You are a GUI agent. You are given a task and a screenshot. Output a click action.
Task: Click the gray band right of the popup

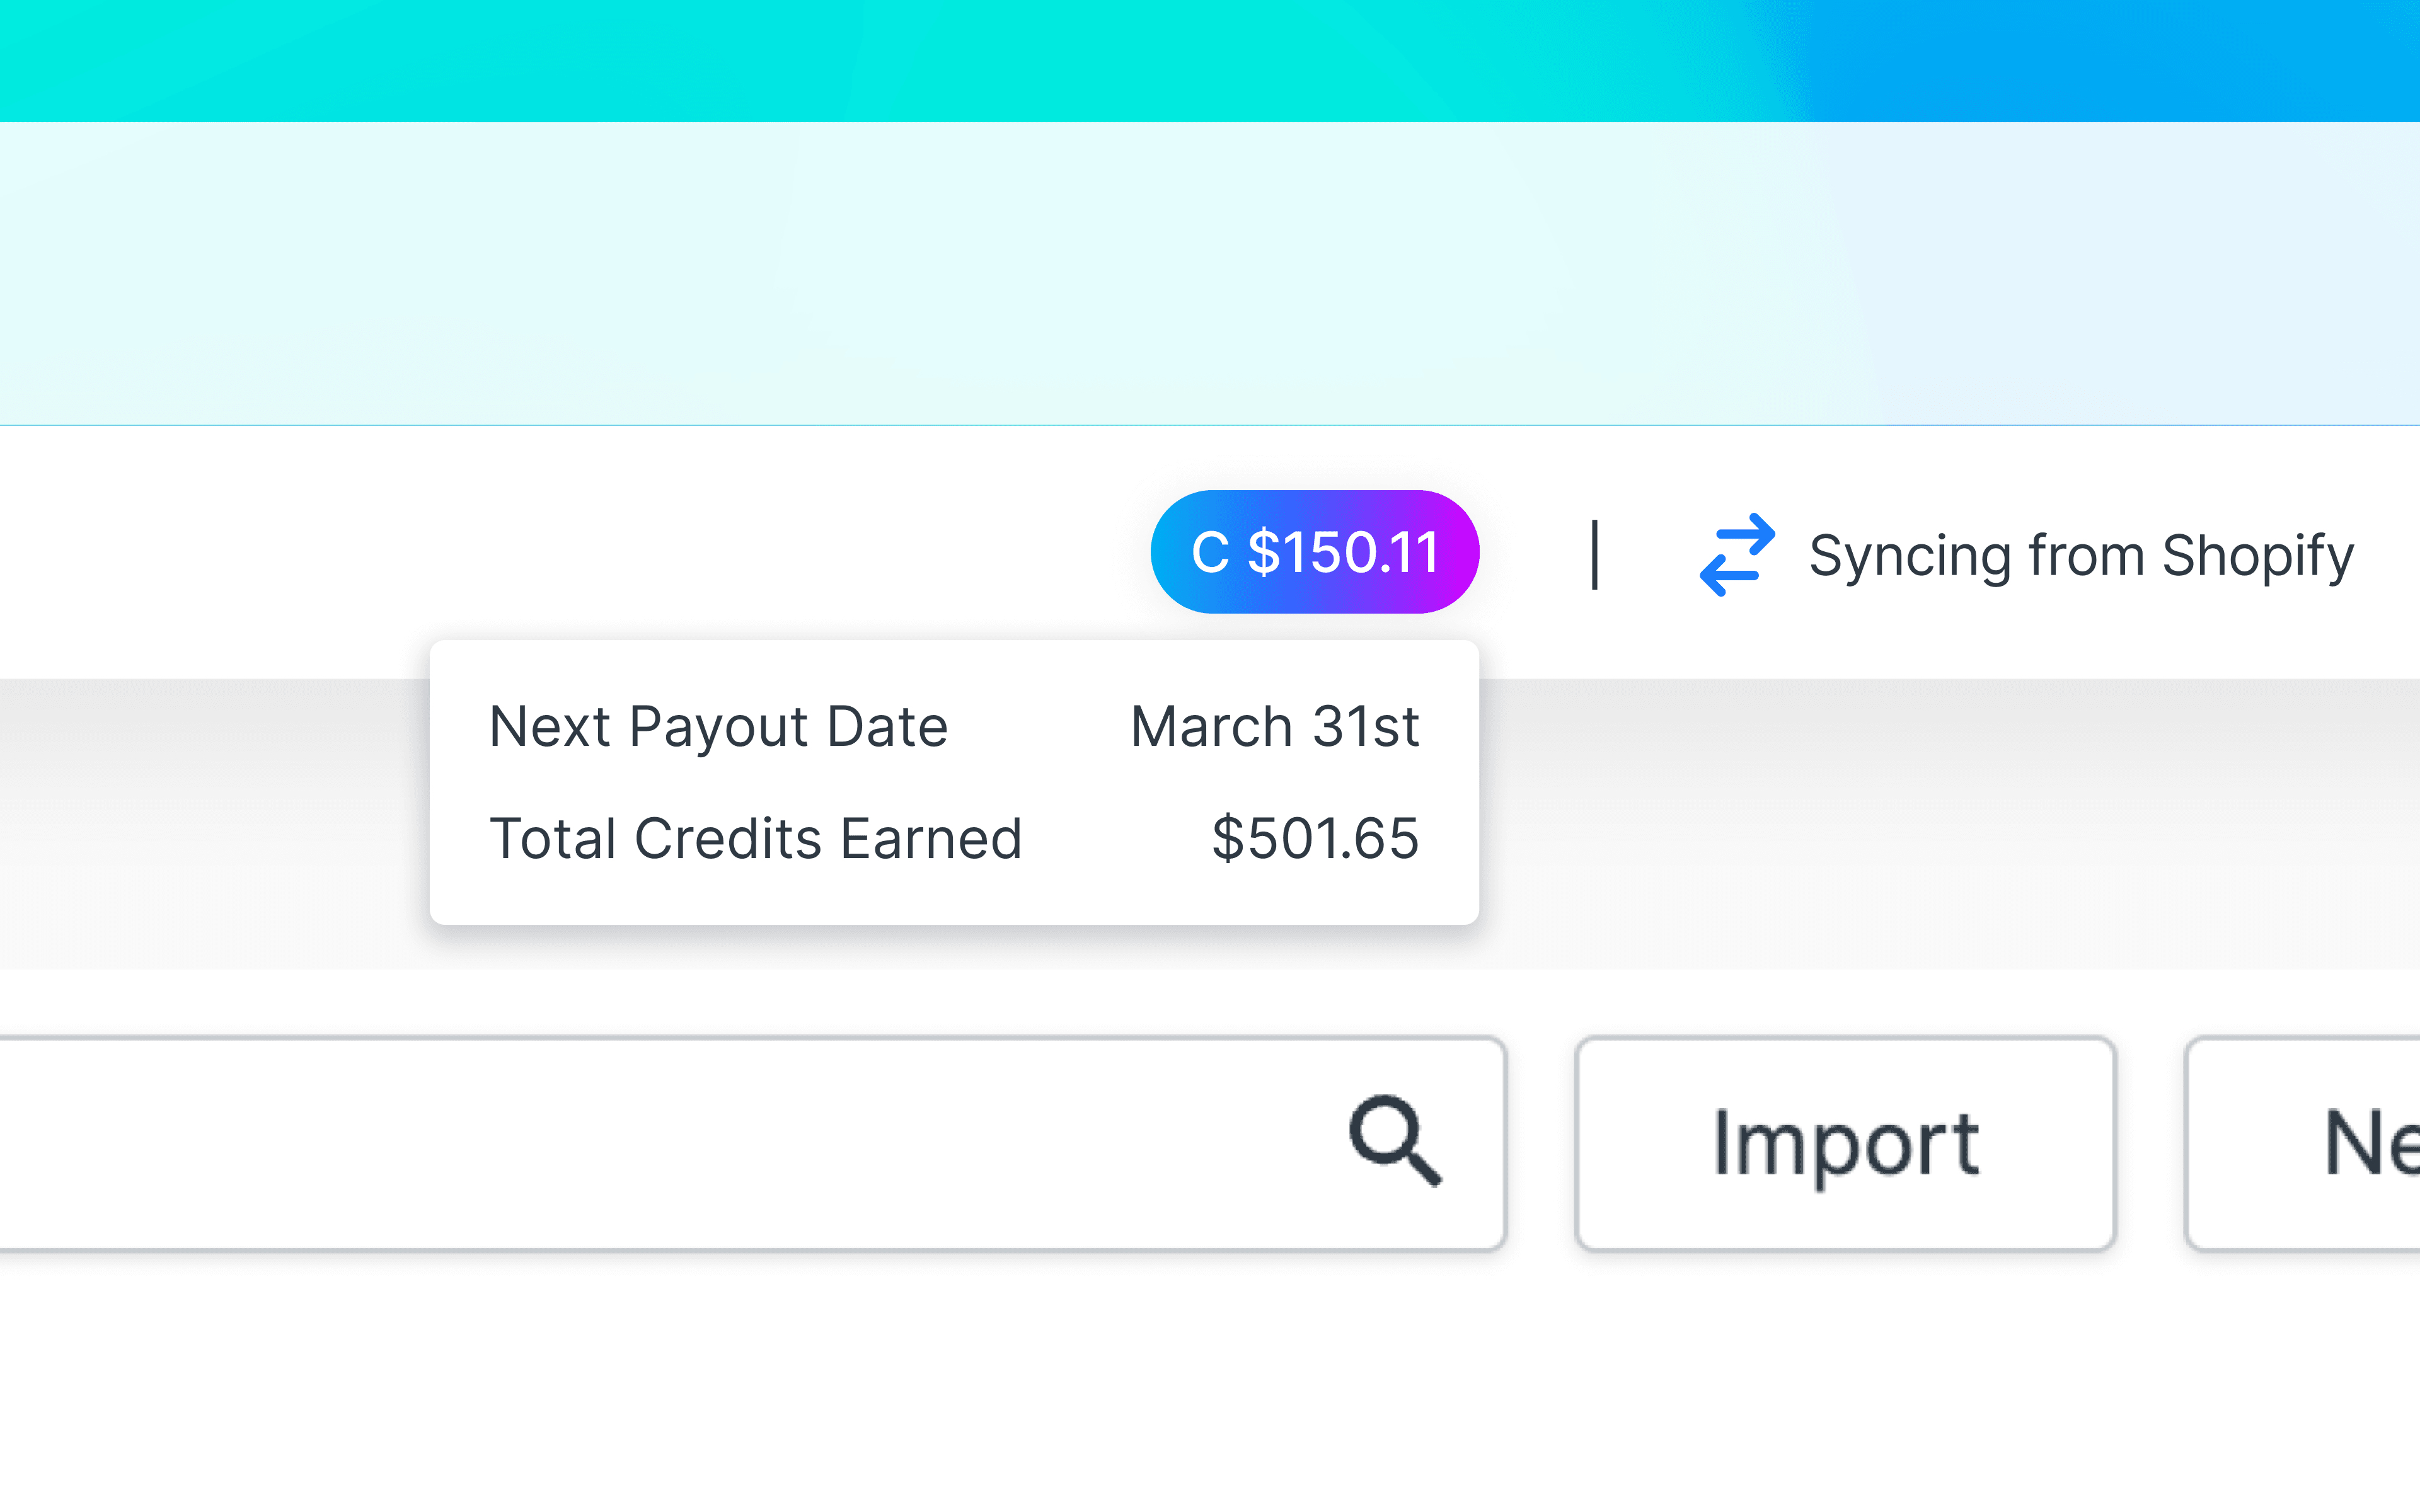[x=1950, y=820]
